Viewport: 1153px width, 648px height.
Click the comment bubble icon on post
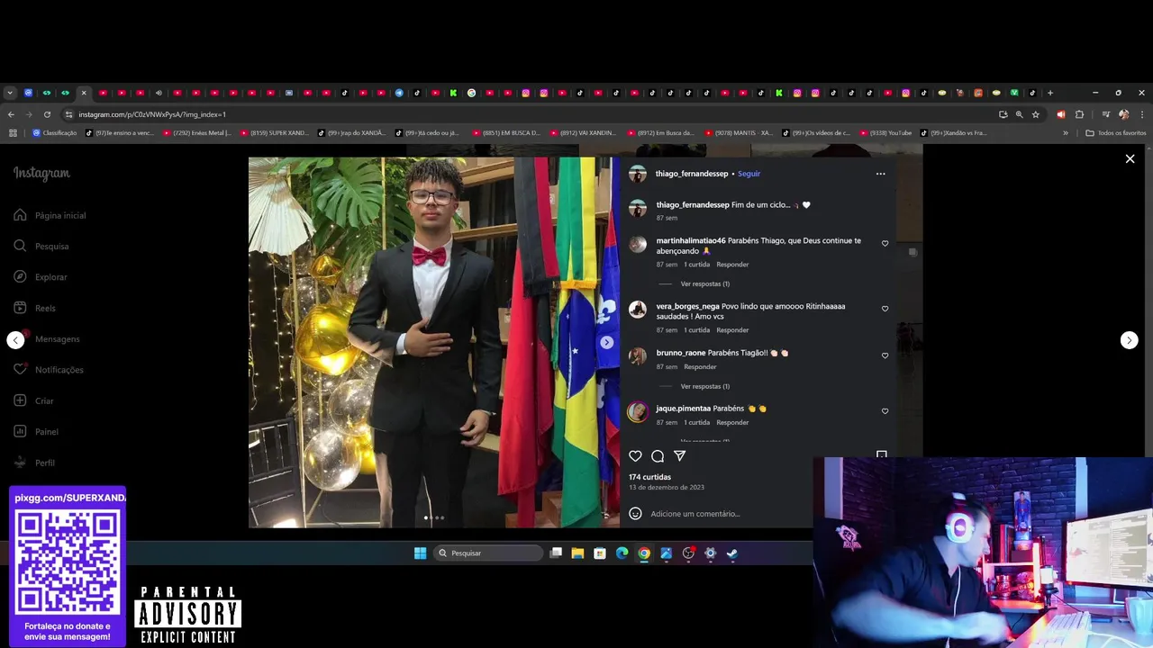[658, 456]
